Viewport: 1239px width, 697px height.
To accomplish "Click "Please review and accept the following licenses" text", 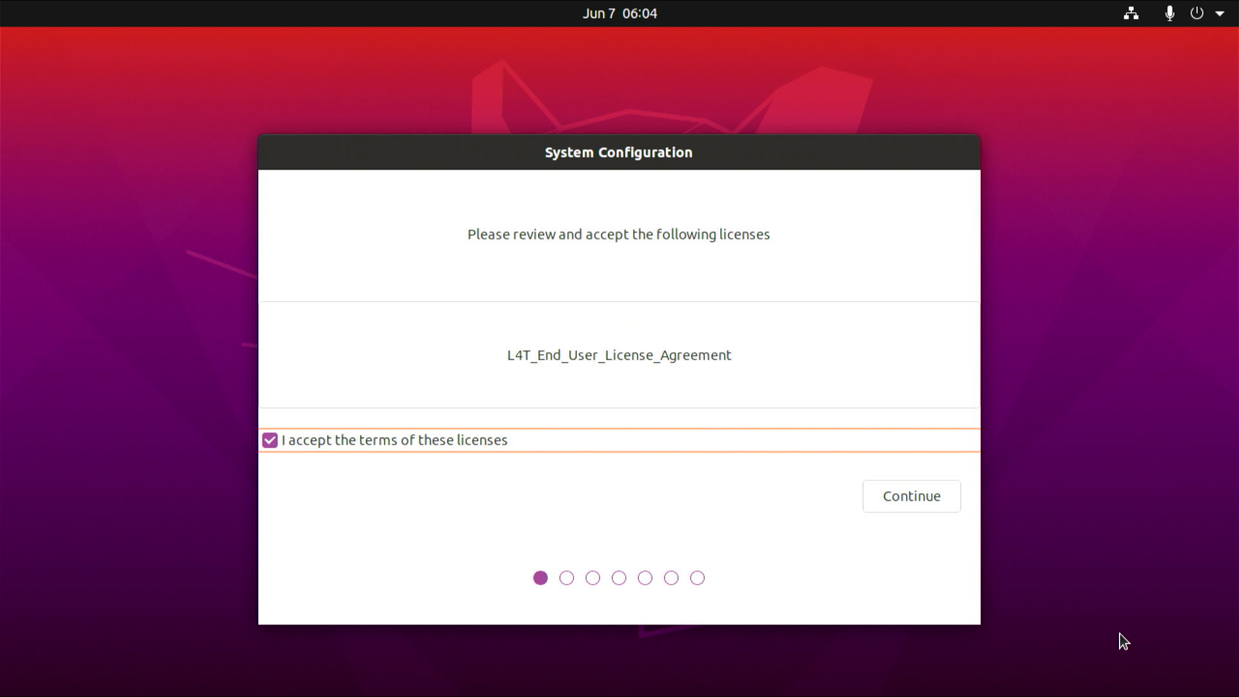I will pyautogui.click(x=618, y=235).
